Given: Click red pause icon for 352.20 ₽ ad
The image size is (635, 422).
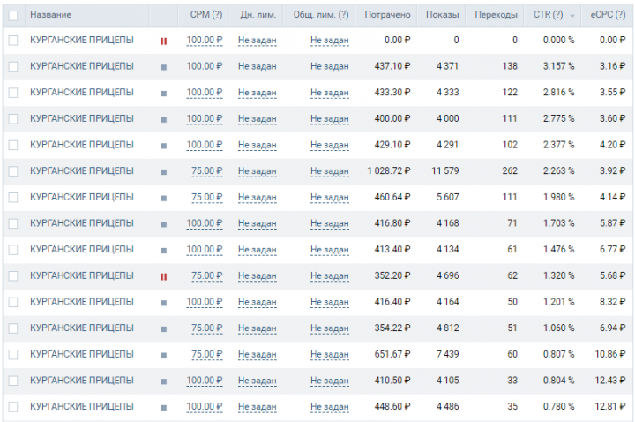Looking at the screenshot, I should (164, 277).
